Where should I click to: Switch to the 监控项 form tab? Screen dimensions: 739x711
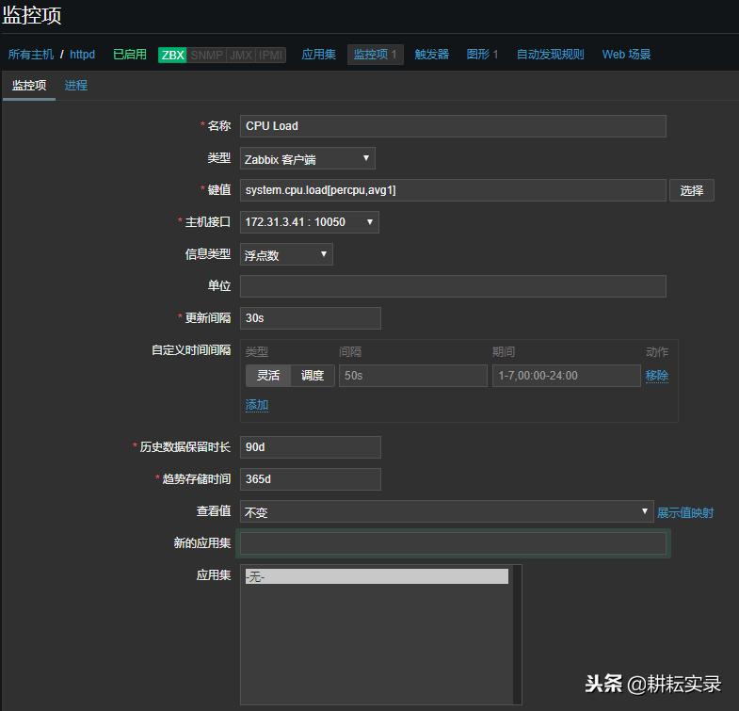[29, 86]
